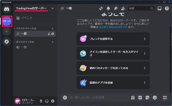Image resolution: width=172 pixels, height=106 pixels.
Task: Open the GIF picker
Action: point(140,98)
